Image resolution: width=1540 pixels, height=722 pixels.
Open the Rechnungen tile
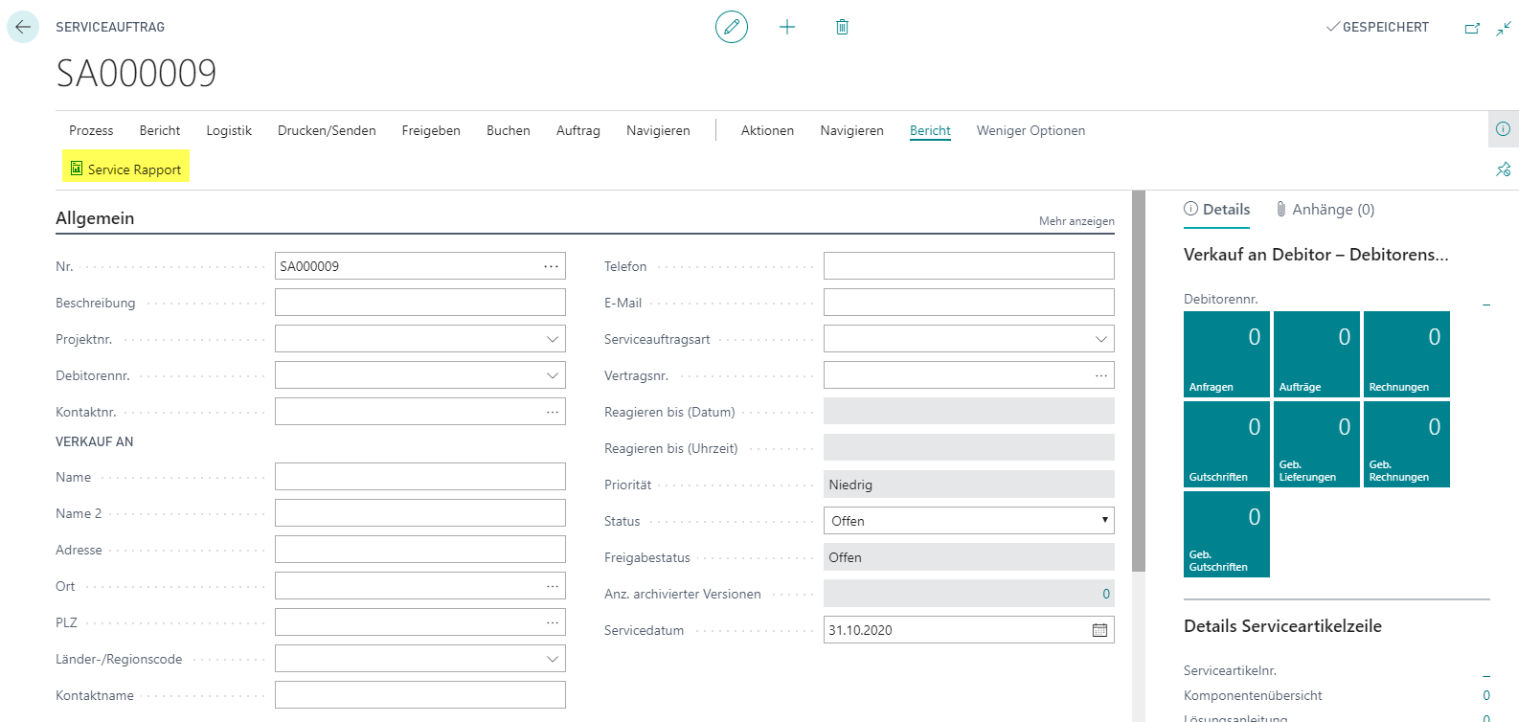pos(1407,354)
